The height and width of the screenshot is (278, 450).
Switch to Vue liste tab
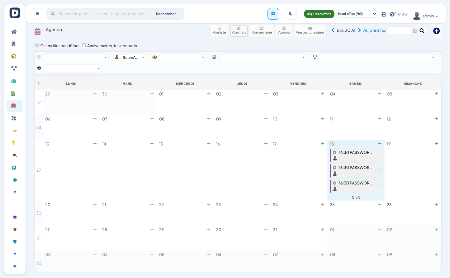pyautogui.click(x=219, y=31)
